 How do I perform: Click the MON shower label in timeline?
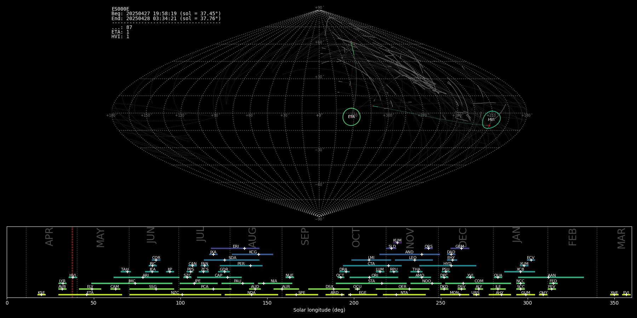click(x=454, y=293)
